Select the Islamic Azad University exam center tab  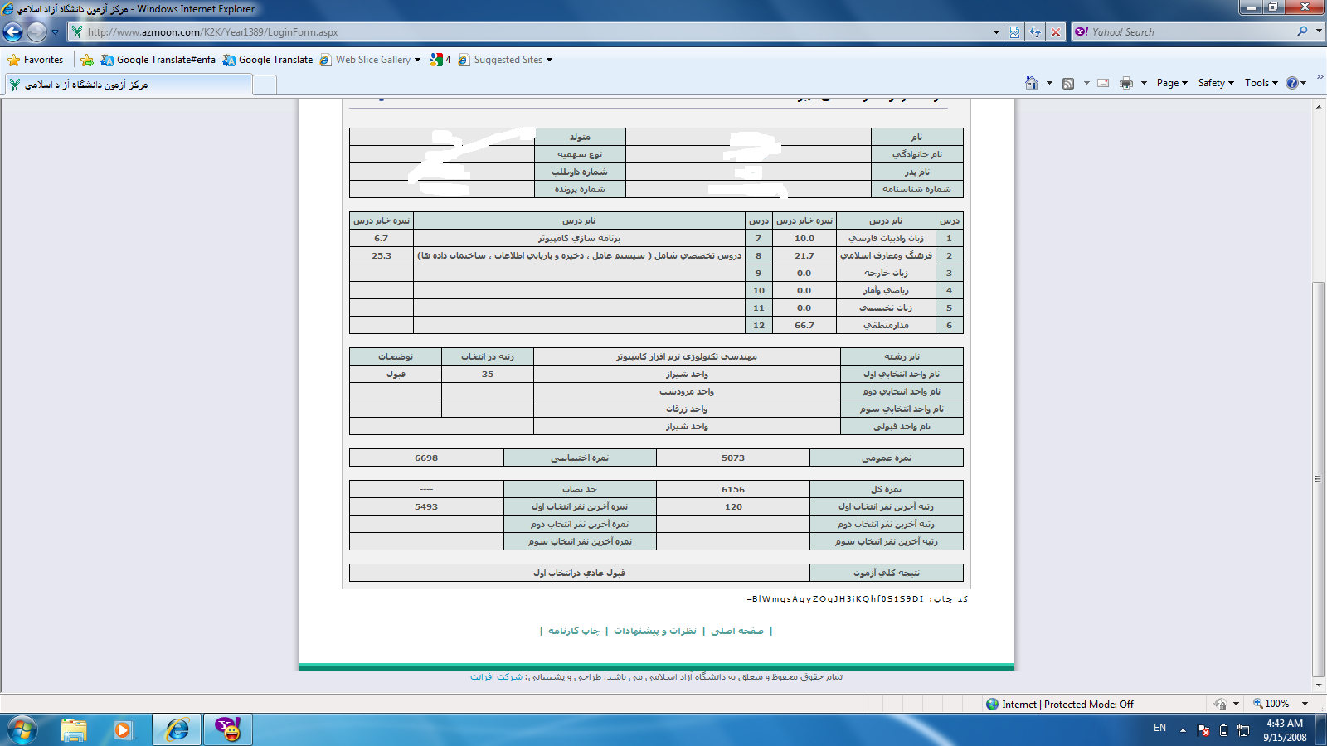pos(129,85)
